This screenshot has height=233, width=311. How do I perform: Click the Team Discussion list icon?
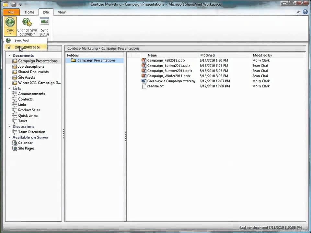tap(15, 132)
